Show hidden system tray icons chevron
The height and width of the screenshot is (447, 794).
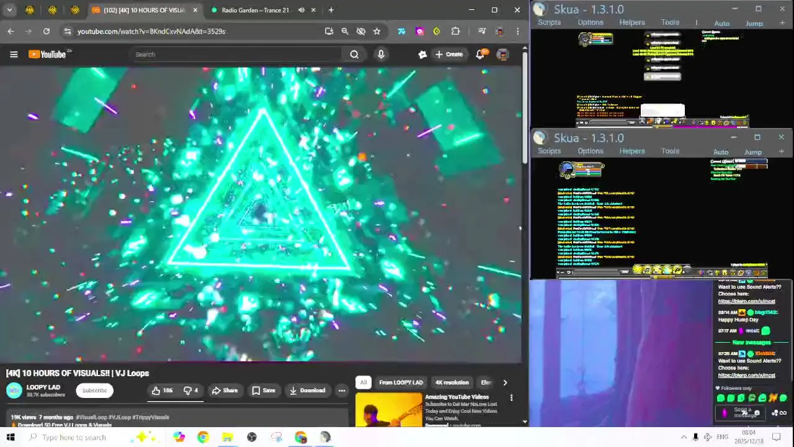[684, 437]
